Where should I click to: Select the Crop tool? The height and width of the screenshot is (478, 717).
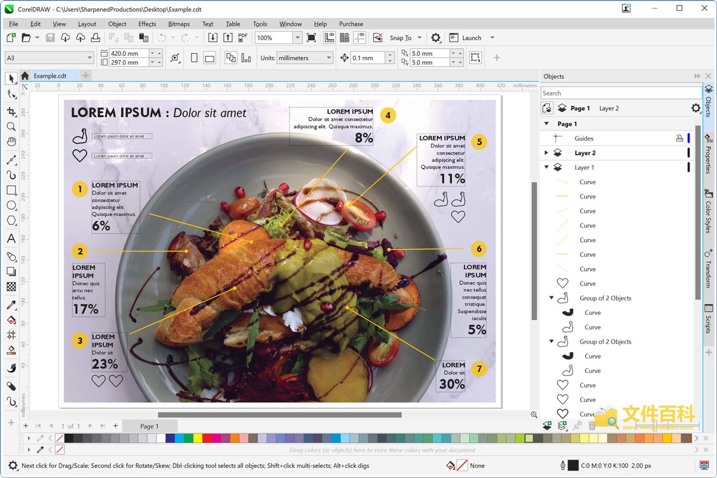coord(11,112)
